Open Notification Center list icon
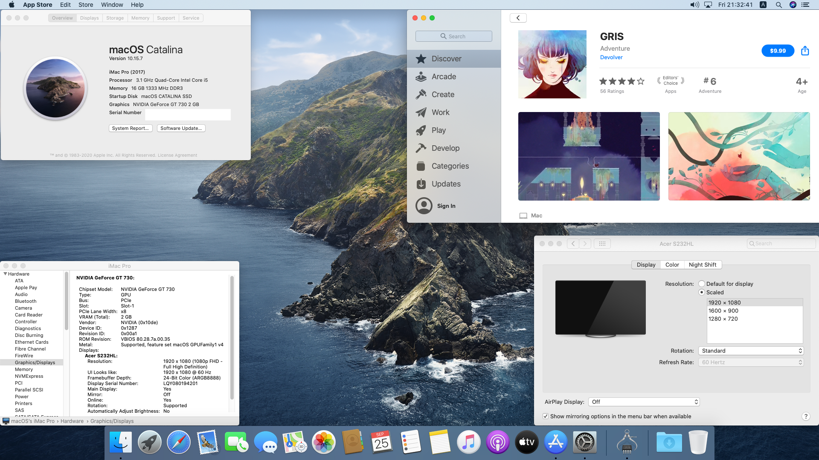Viewport: 819px width, 460px height. pos(805,5)
